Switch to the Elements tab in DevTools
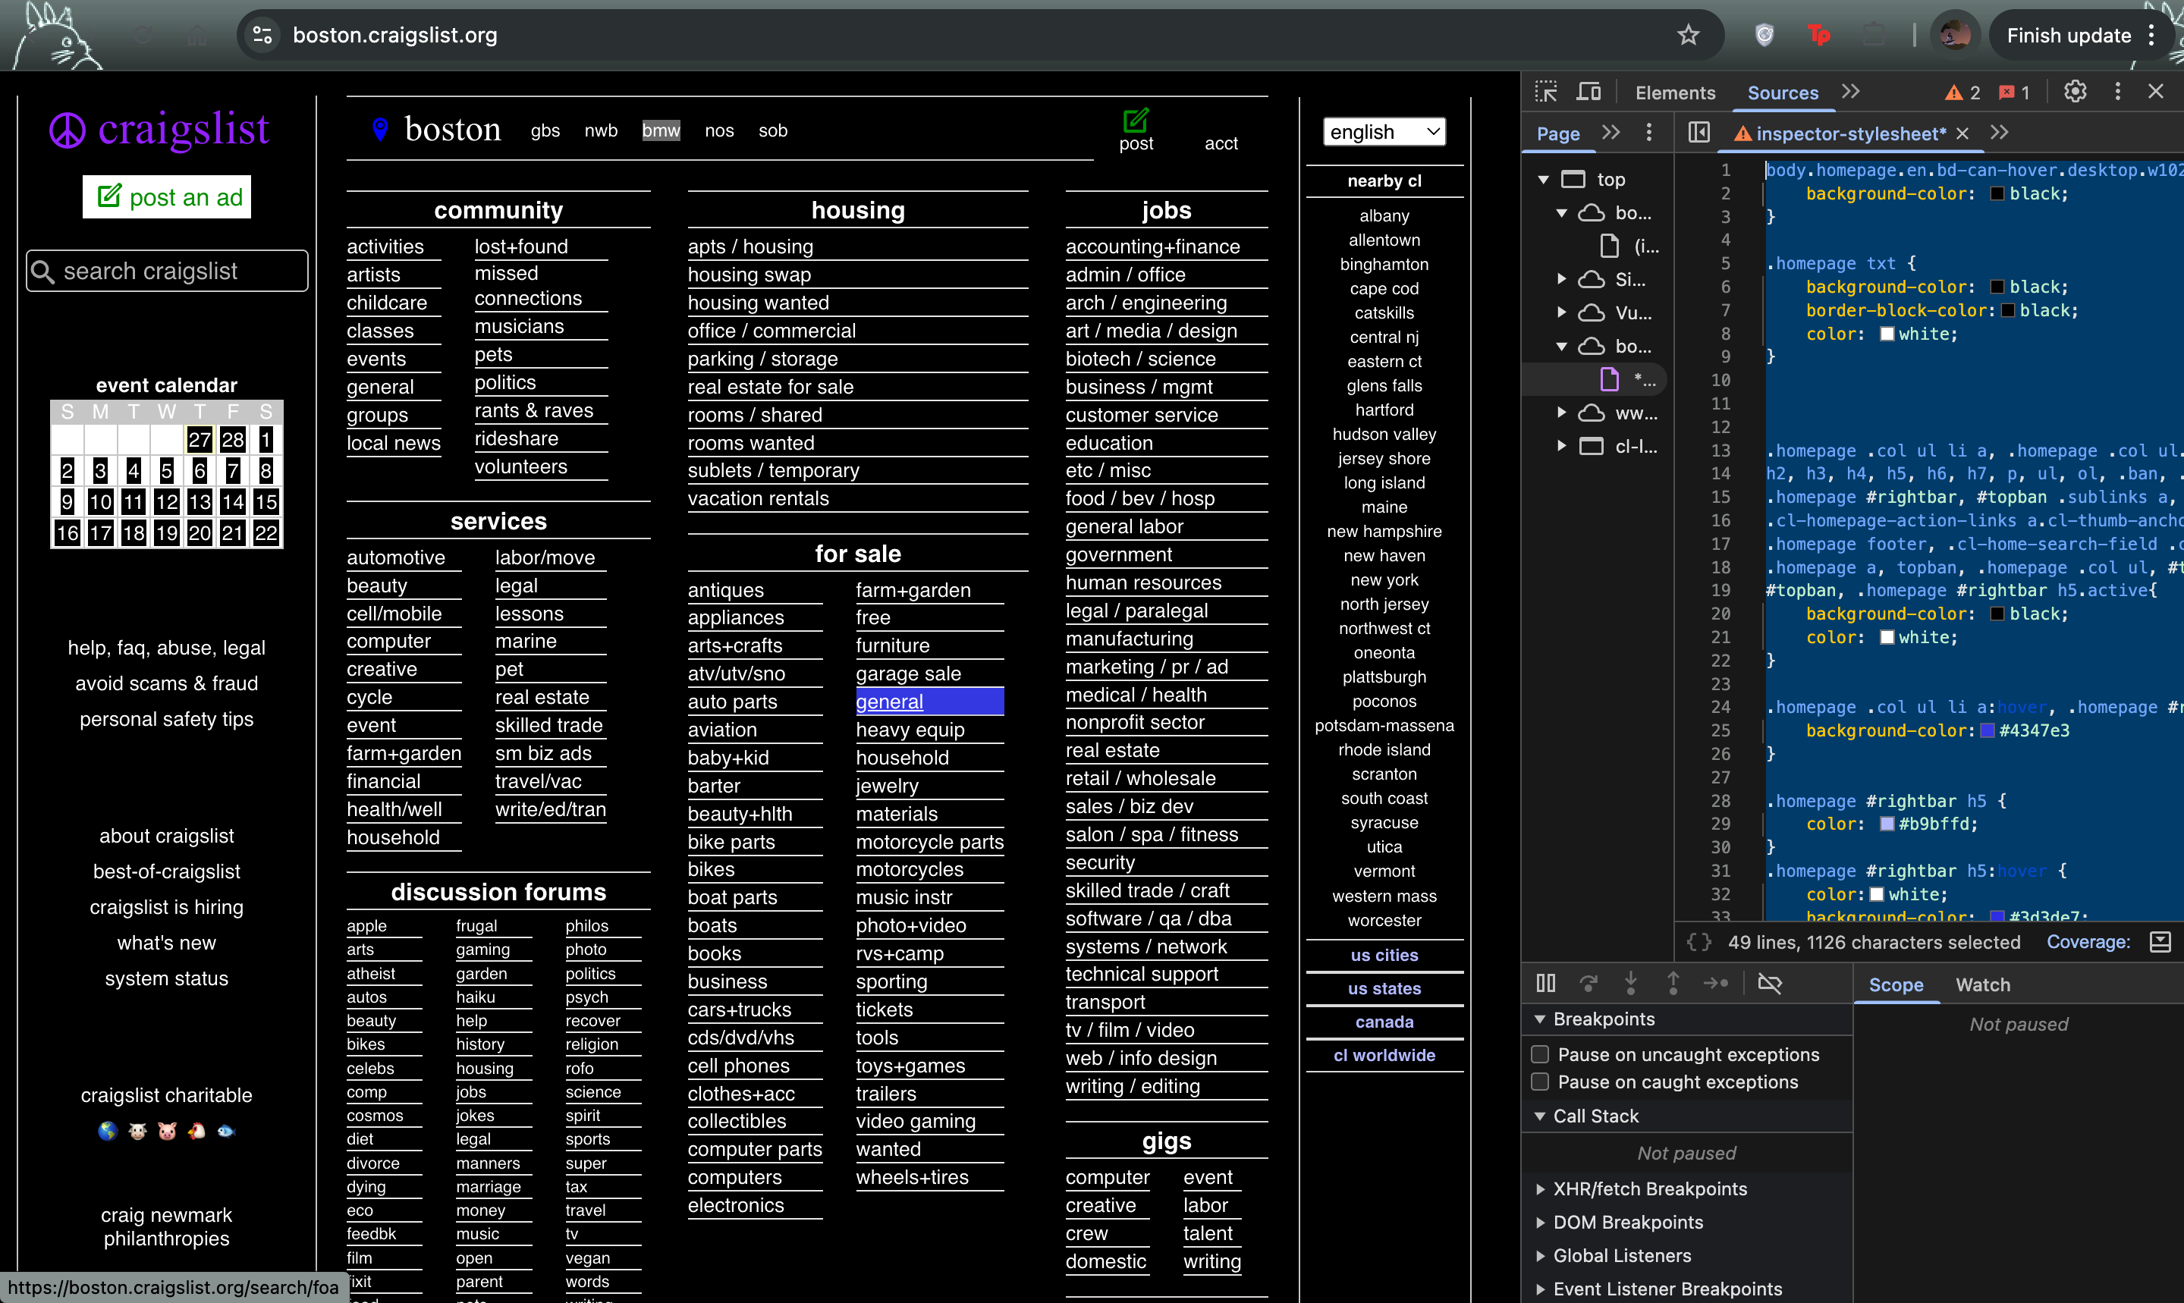2184x1303 pixels. click(x=1675, y=91)
